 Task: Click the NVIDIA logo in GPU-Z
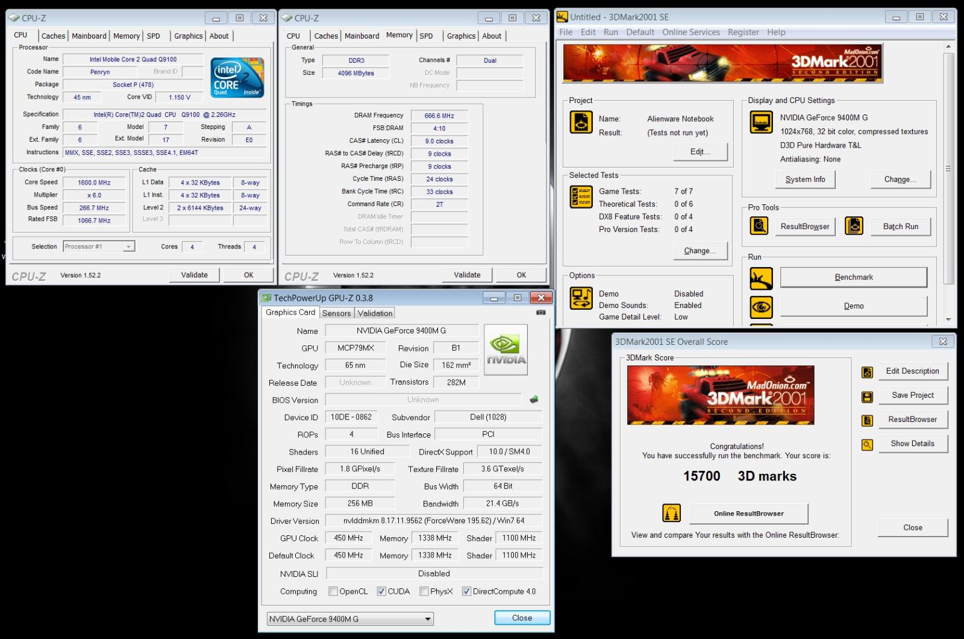click(x=505, y=350)
